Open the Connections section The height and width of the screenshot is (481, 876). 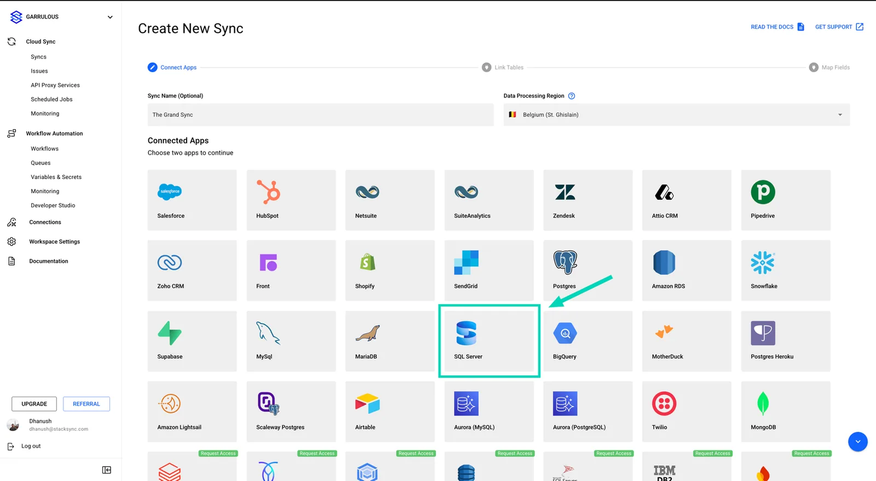[x=45, y=222]
